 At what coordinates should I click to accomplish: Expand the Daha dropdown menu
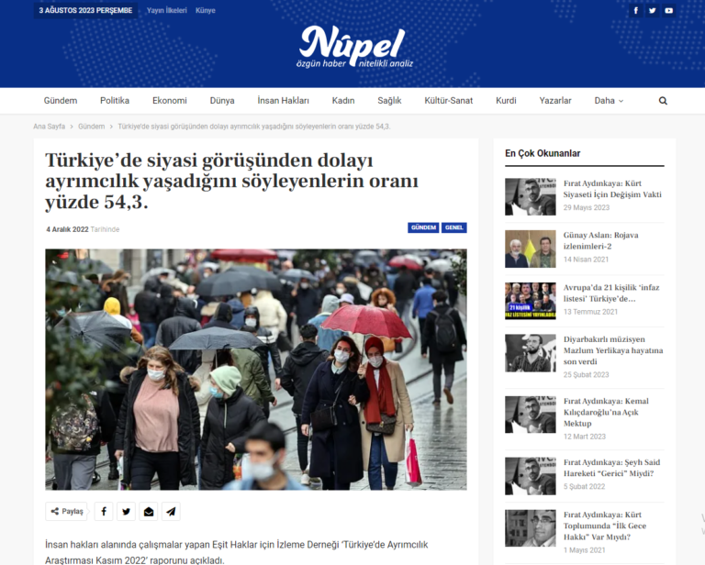coord(609,101)
